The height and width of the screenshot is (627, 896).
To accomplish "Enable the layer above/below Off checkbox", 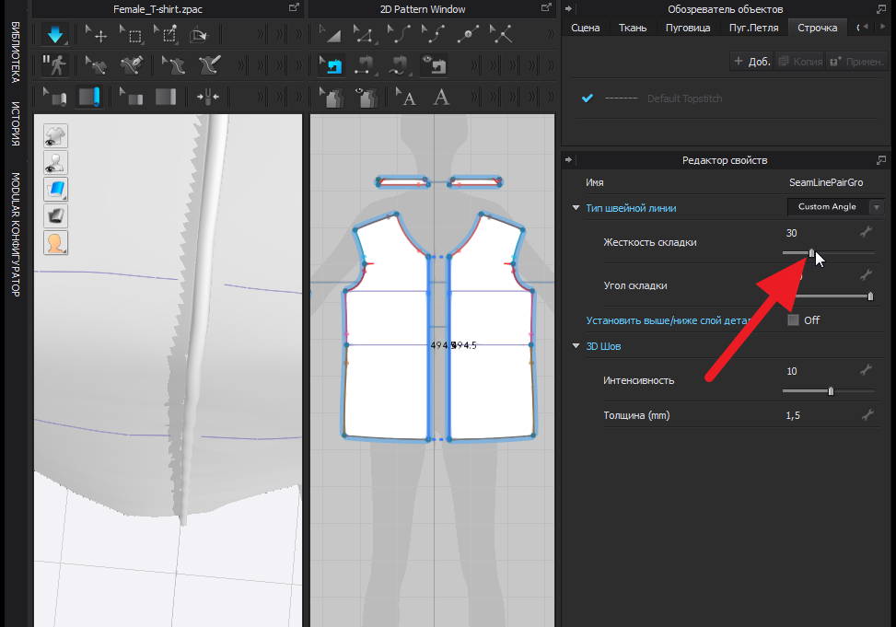I will pos(794,320).
